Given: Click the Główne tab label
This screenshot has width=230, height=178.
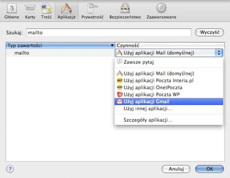Looking at the screenshot, I should (12, 17).
